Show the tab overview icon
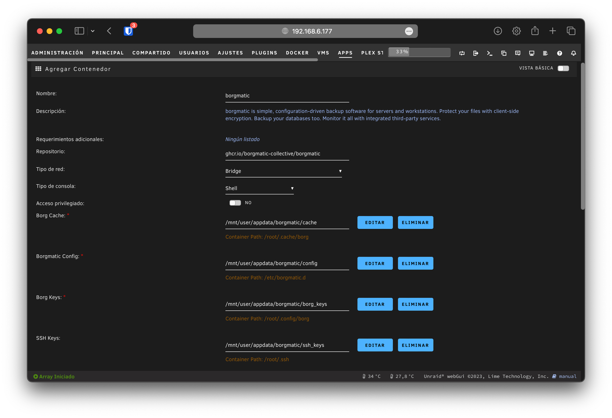612x418 pixels. pyautogui.click(x=571, y=31)
